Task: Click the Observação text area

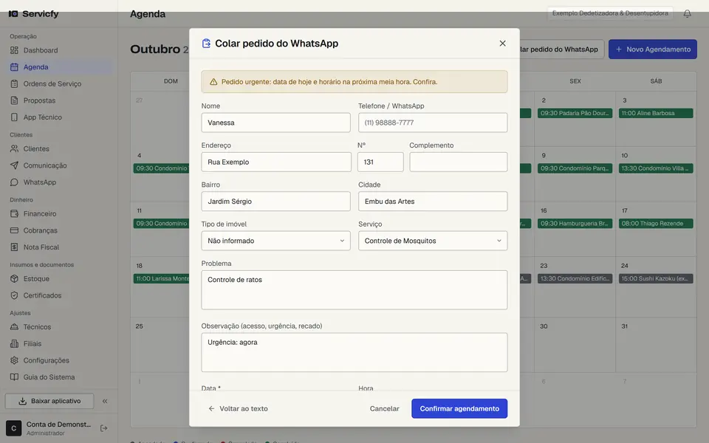Action: point(354,353)
